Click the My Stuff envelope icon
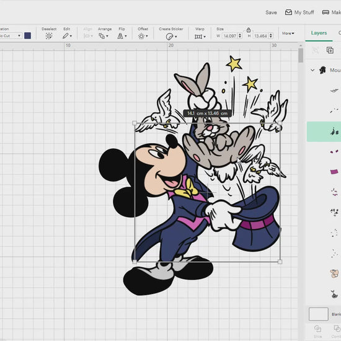The width and height of the screenshot is (341, 341). [288, 12]
